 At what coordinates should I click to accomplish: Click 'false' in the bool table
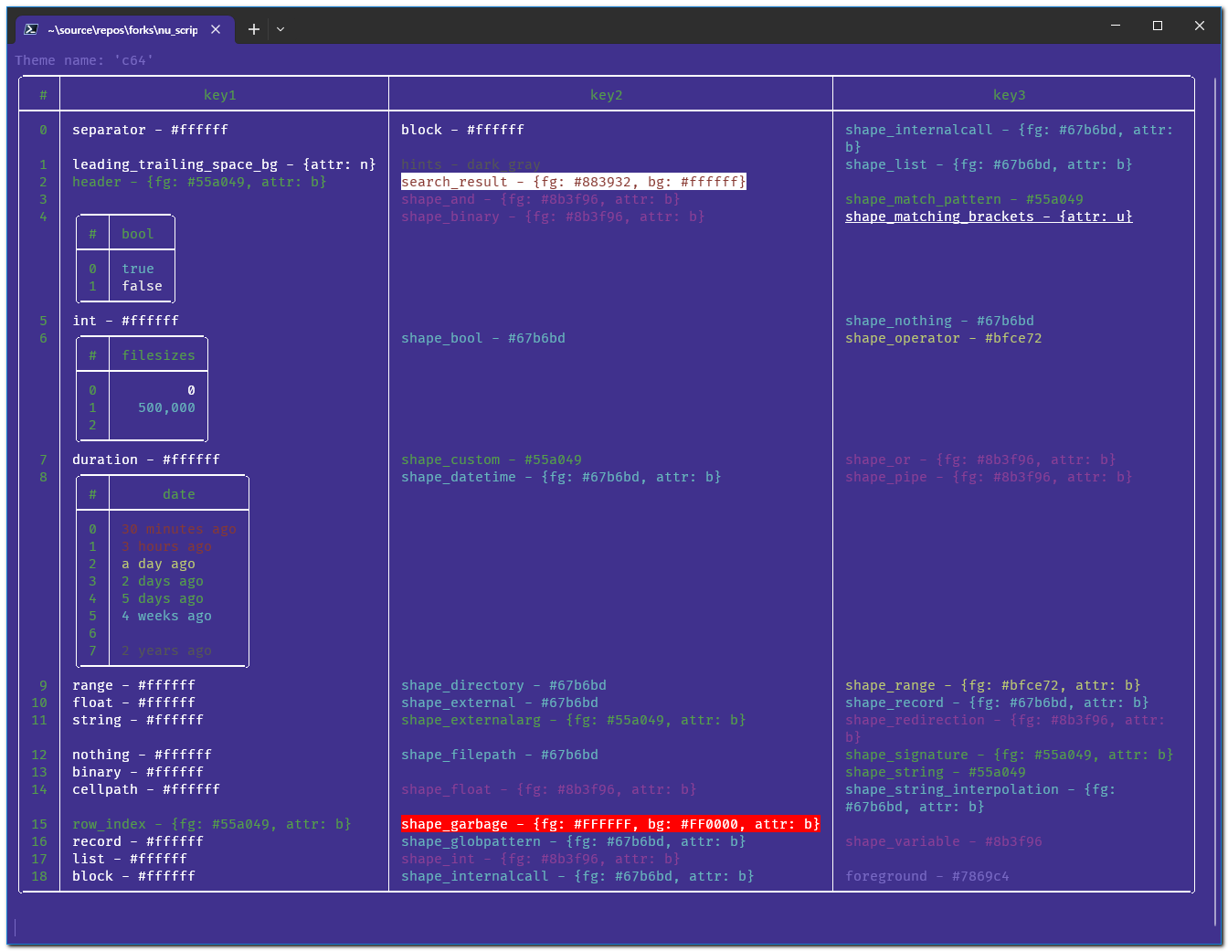(142, 286)
